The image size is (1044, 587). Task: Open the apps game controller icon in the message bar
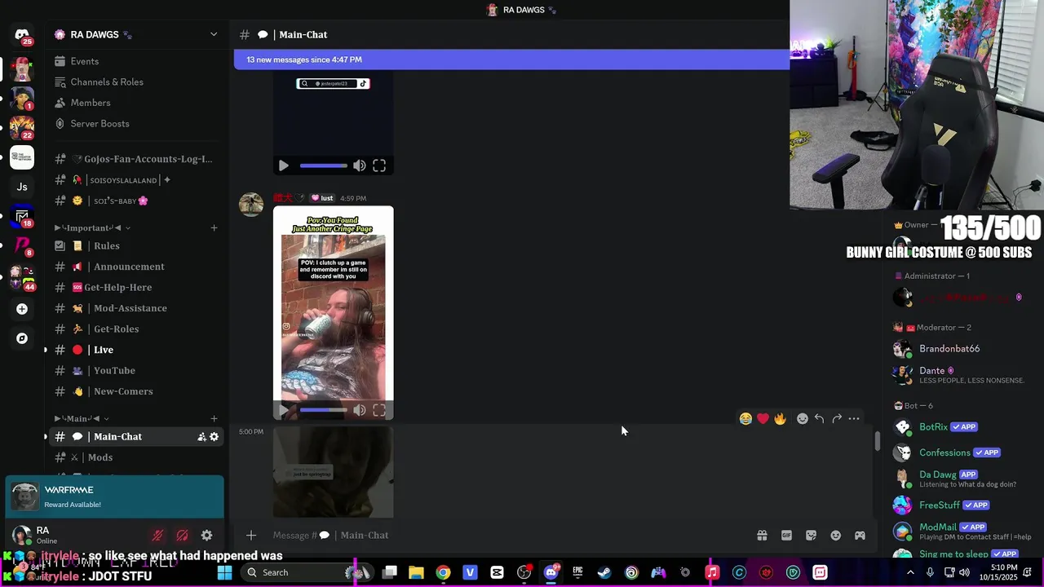[860, 536]
